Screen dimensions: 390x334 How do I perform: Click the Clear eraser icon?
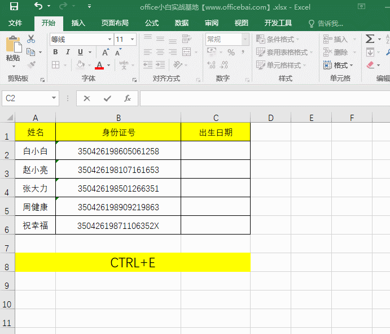pyautogui.click(x=370, y=65)
